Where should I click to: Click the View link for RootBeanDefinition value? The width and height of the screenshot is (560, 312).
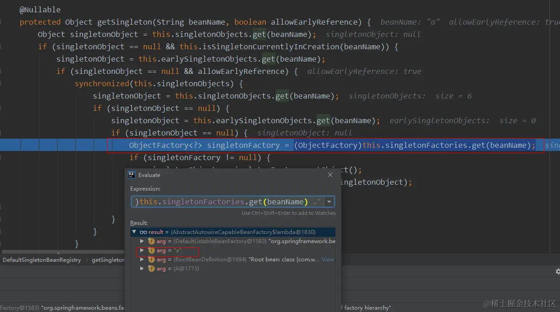pos(328,260)
